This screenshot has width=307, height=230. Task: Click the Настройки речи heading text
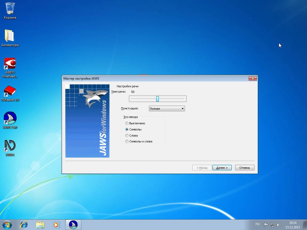coord(127,86)
